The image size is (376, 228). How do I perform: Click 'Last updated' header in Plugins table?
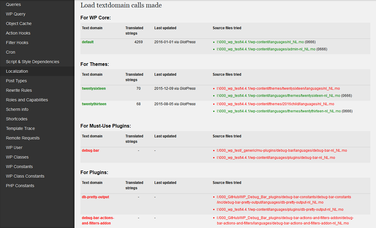click(x=165, y=183)
